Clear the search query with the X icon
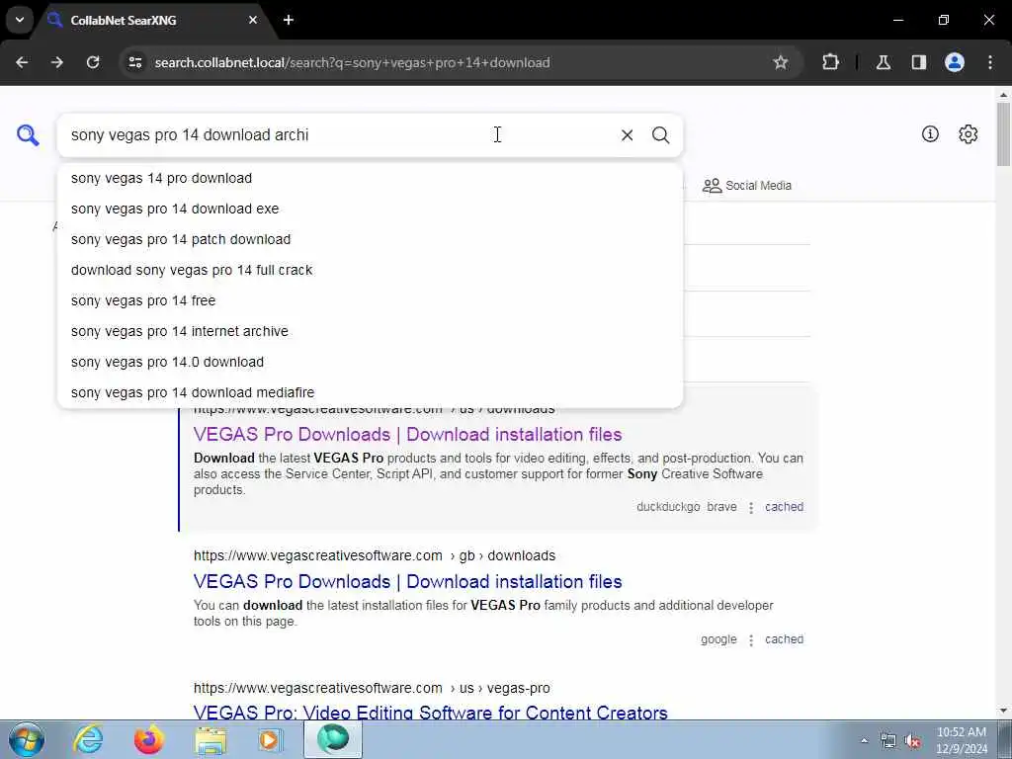The image size is (1012, 759). pyautogui.click(x=627, y=134)
